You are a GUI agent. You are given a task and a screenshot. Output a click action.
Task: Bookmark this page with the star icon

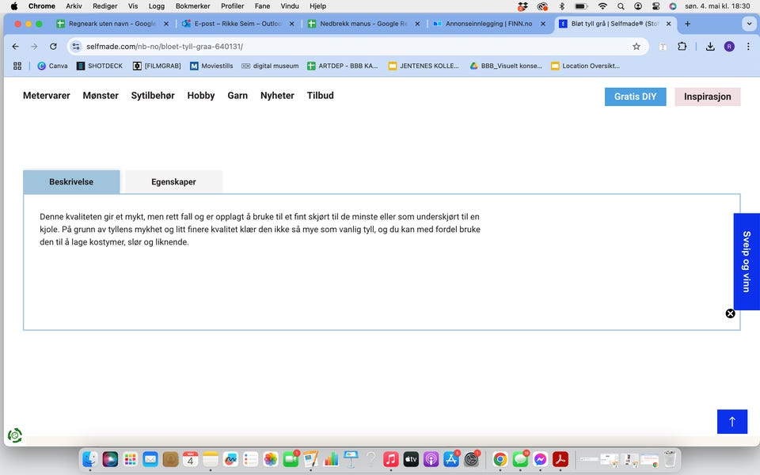(636, 47)
